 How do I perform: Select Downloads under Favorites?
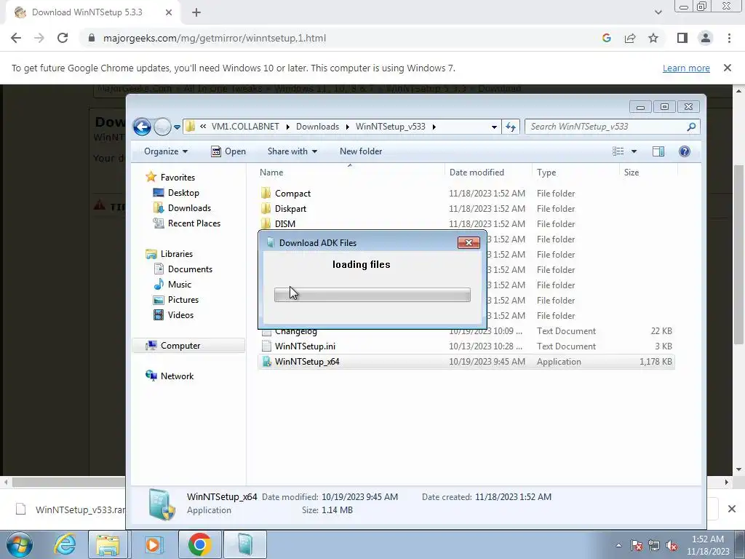coord(189,207)
